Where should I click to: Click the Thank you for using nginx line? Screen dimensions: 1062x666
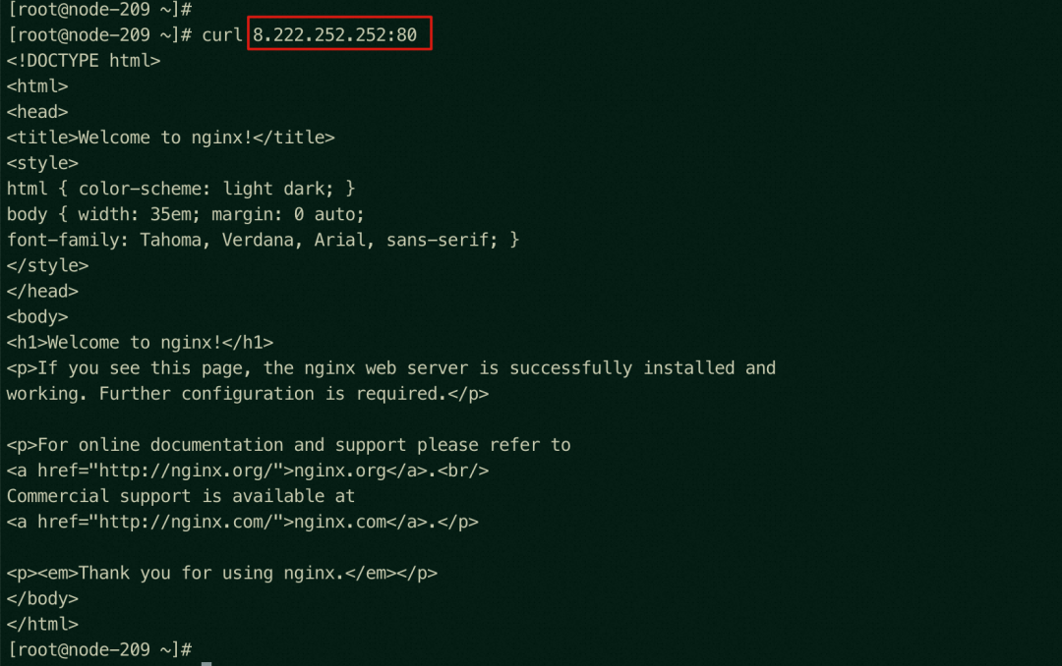coord(222,574)
